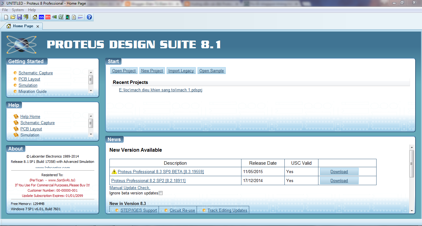Open the Help Home link
422x226 pixels.
tap(30, 116)
